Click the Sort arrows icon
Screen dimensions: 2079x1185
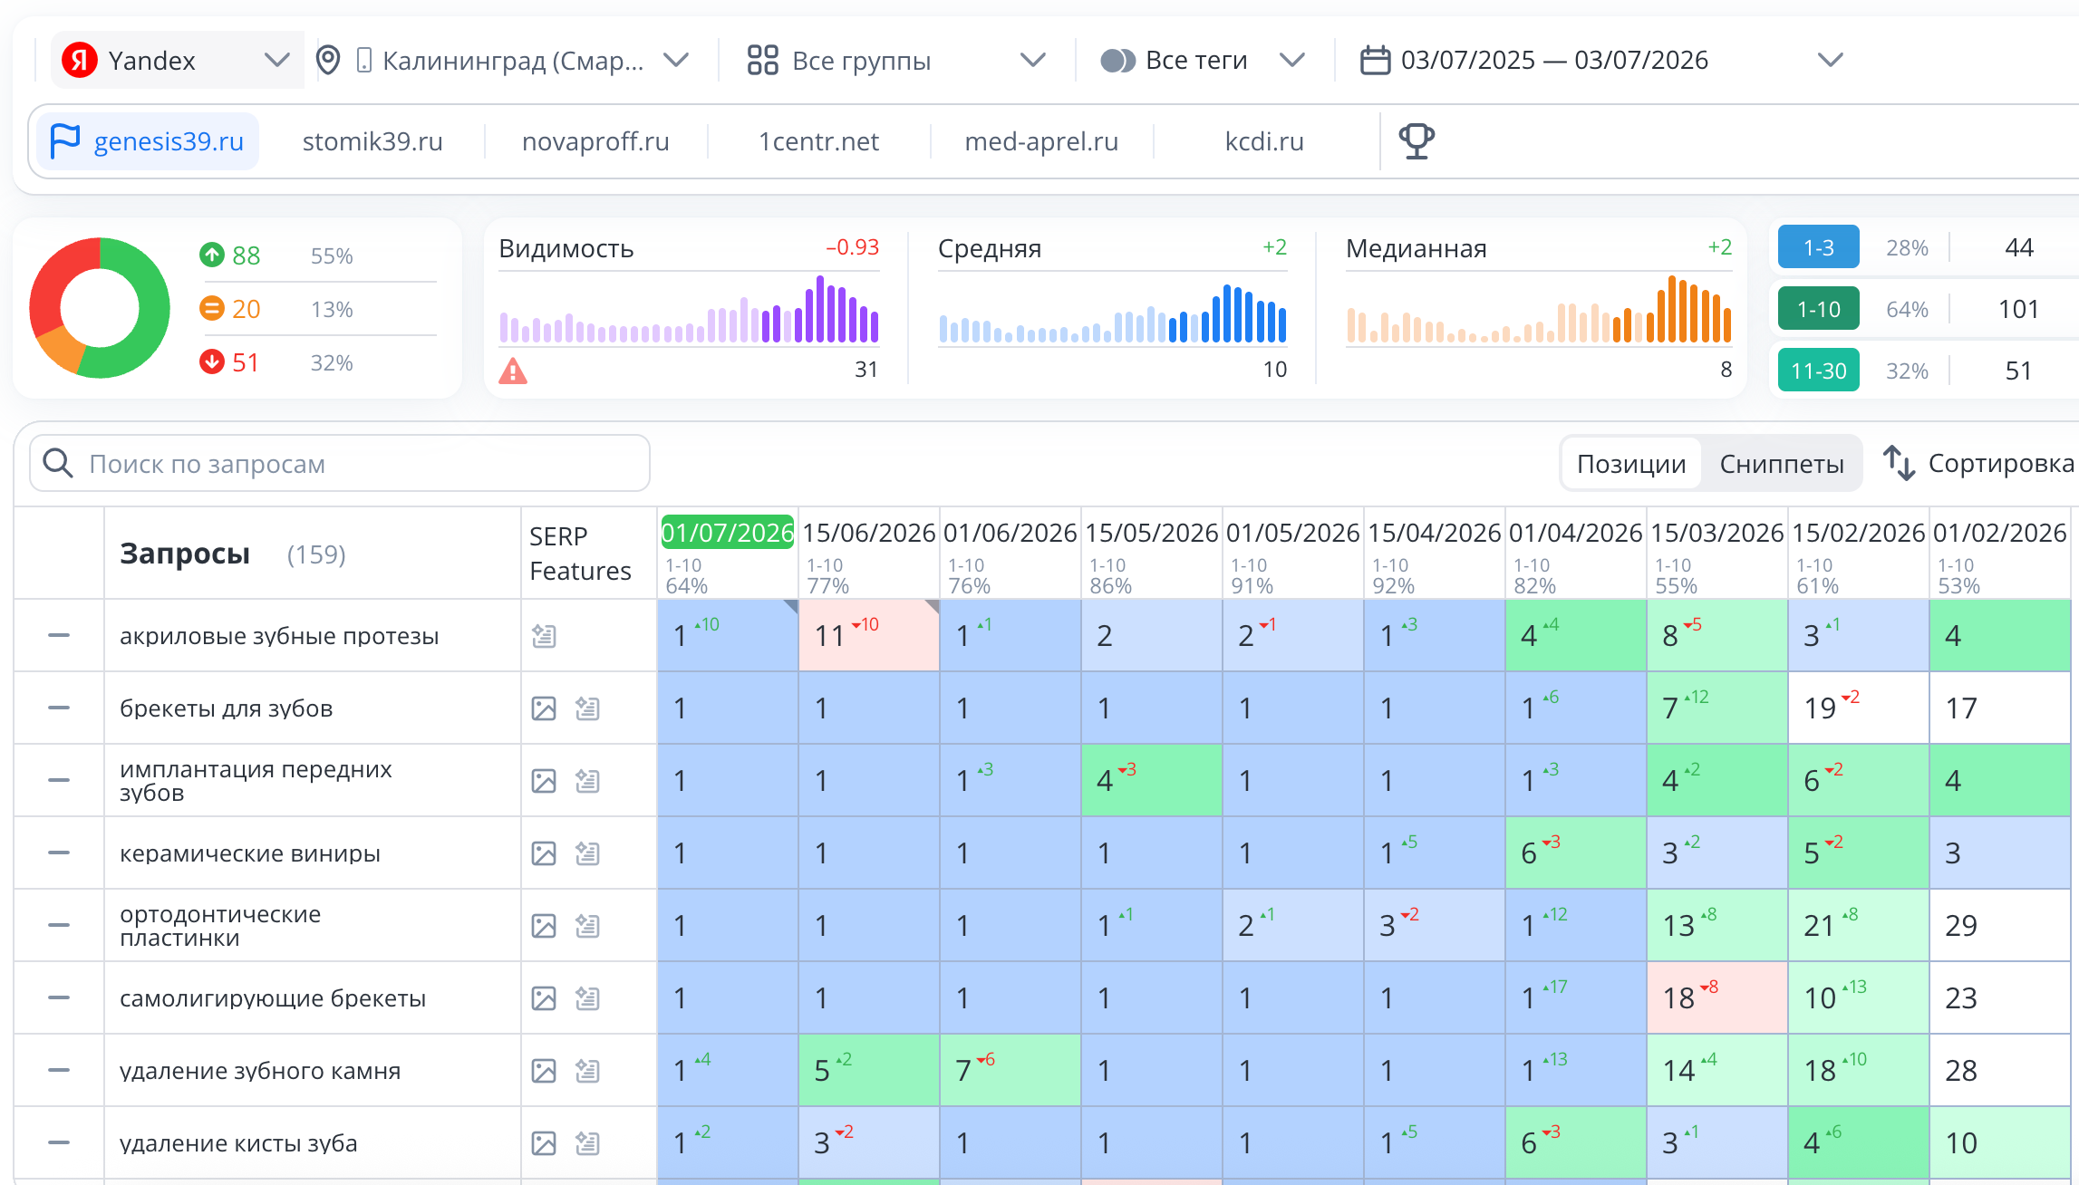coord(1899,463)
